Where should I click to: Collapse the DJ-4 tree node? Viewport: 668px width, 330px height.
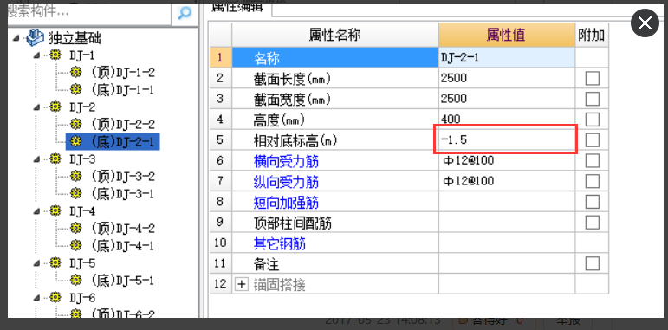[x=37, y=210]
